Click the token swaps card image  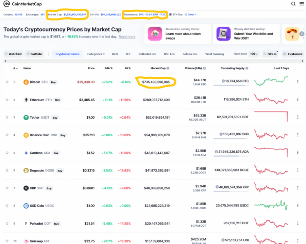[155, 34]
